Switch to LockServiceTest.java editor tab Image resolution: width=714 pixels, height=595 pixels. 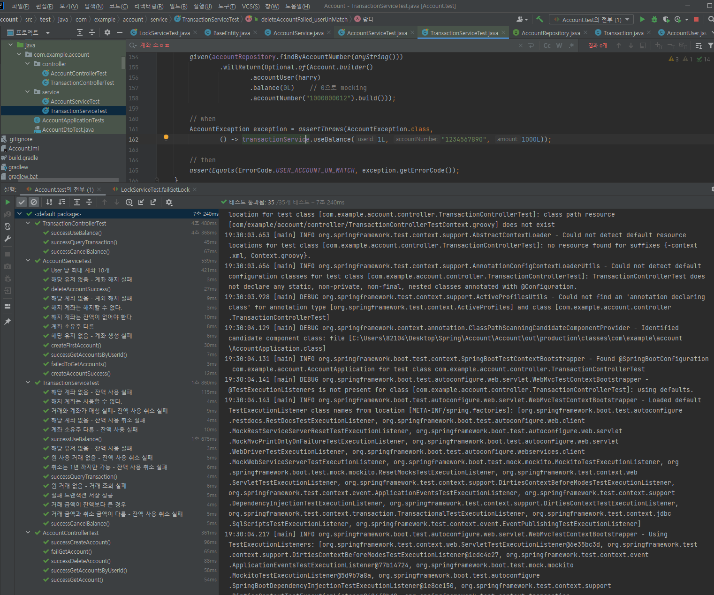(x=164, y=33)
